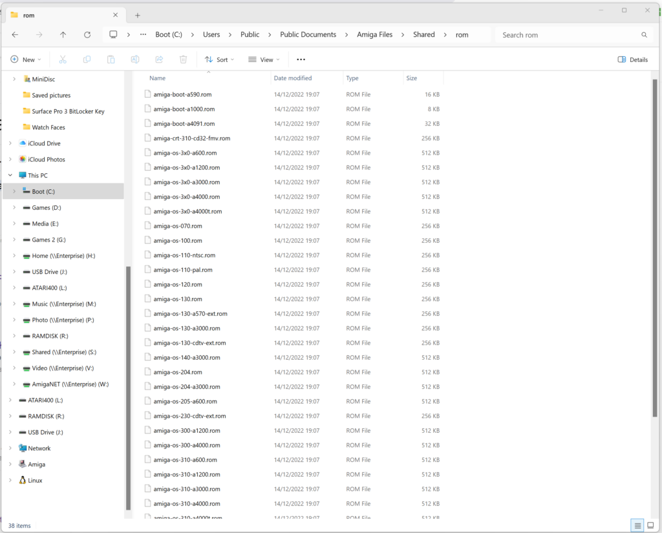Open the New item dropdown
Viewport: 662px width, 533px height.
point(26,59)
